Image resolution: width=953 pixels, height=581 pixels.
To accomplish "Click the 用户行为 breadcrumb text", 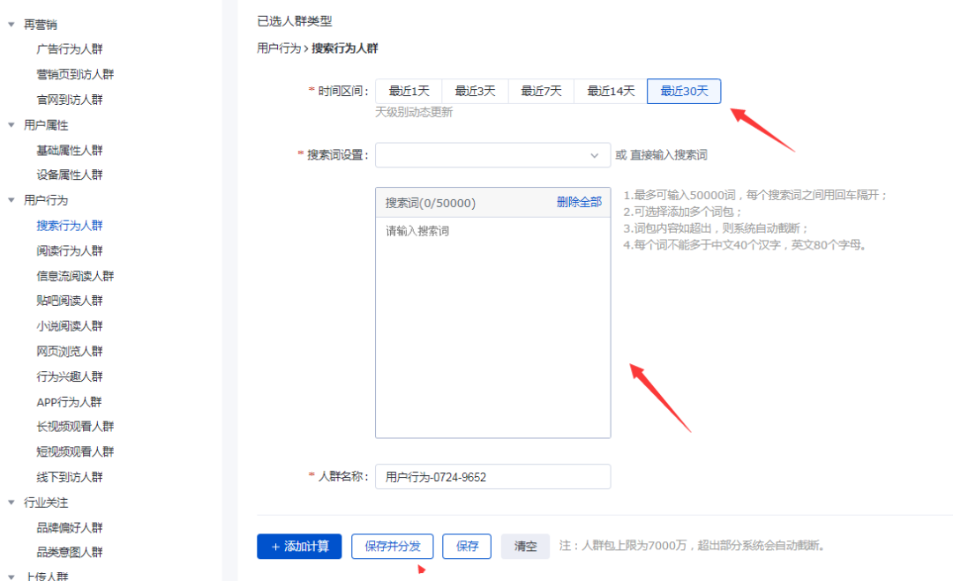I will click(278, 48).
